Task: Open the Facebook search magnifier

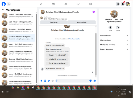Action: point(9,4)
